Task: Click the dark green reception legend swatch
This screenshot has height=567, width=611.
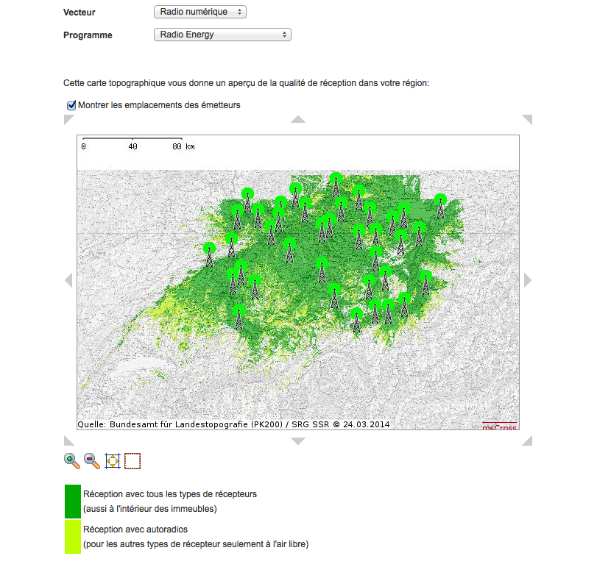Action: pyautogui.click(x=72, y=502)
